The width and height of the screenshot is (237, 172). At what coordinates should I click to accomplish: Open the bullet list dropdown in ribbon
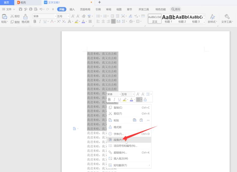coord(101,16)
